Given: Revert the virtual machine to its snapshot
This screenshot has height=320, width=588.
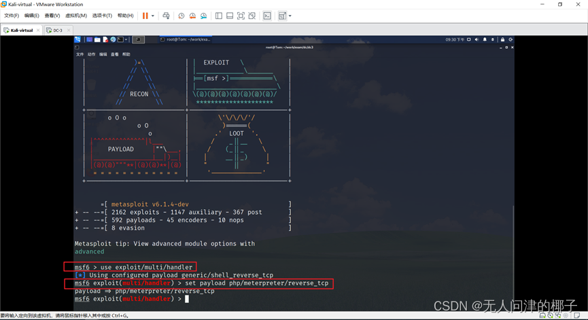Looking at the screenshot, I should 192,16.
